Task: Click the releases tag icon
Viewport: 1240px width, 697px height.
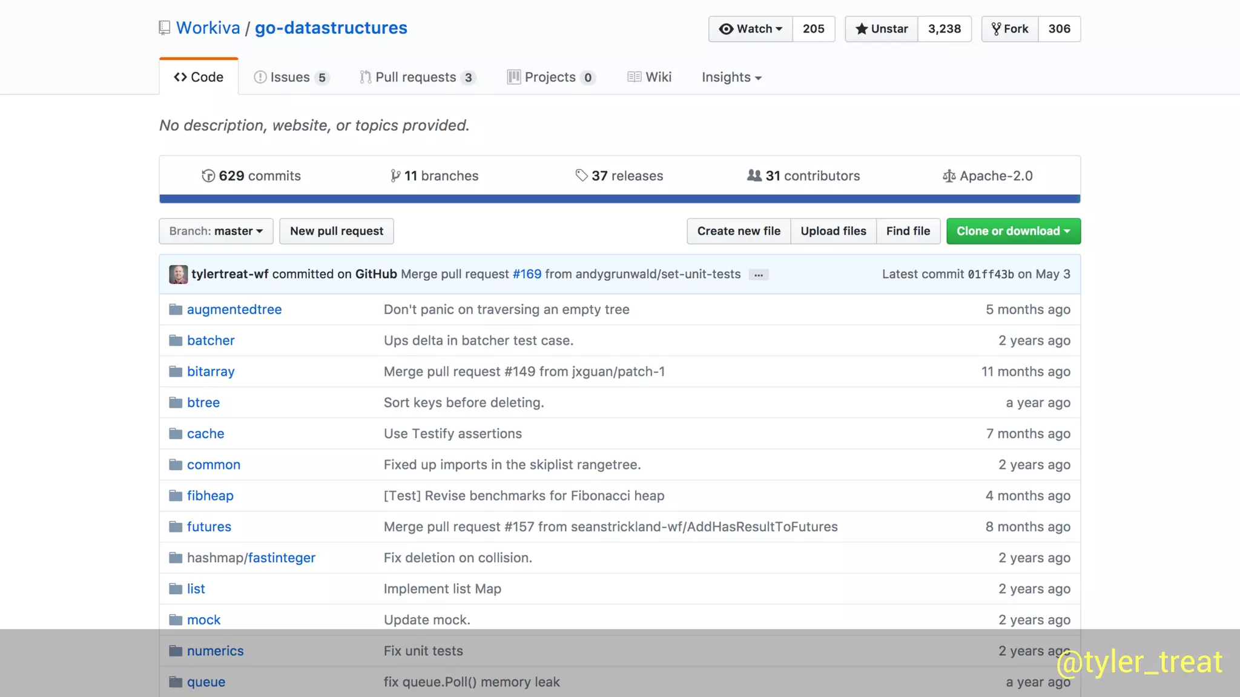Action: coord(581,175)
